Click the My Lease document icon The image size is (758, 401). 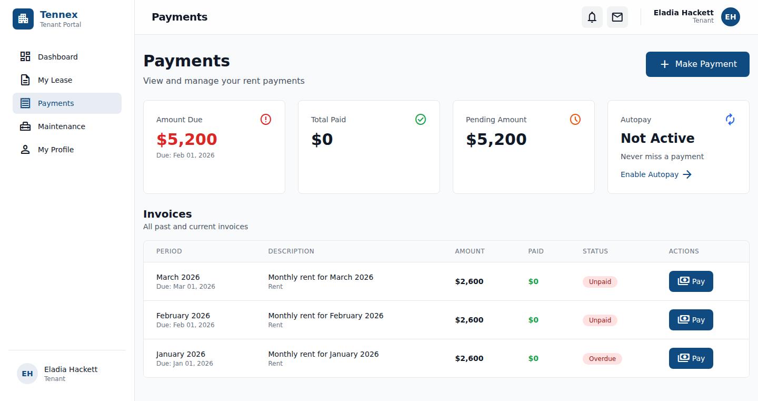[x=25, y=80]
